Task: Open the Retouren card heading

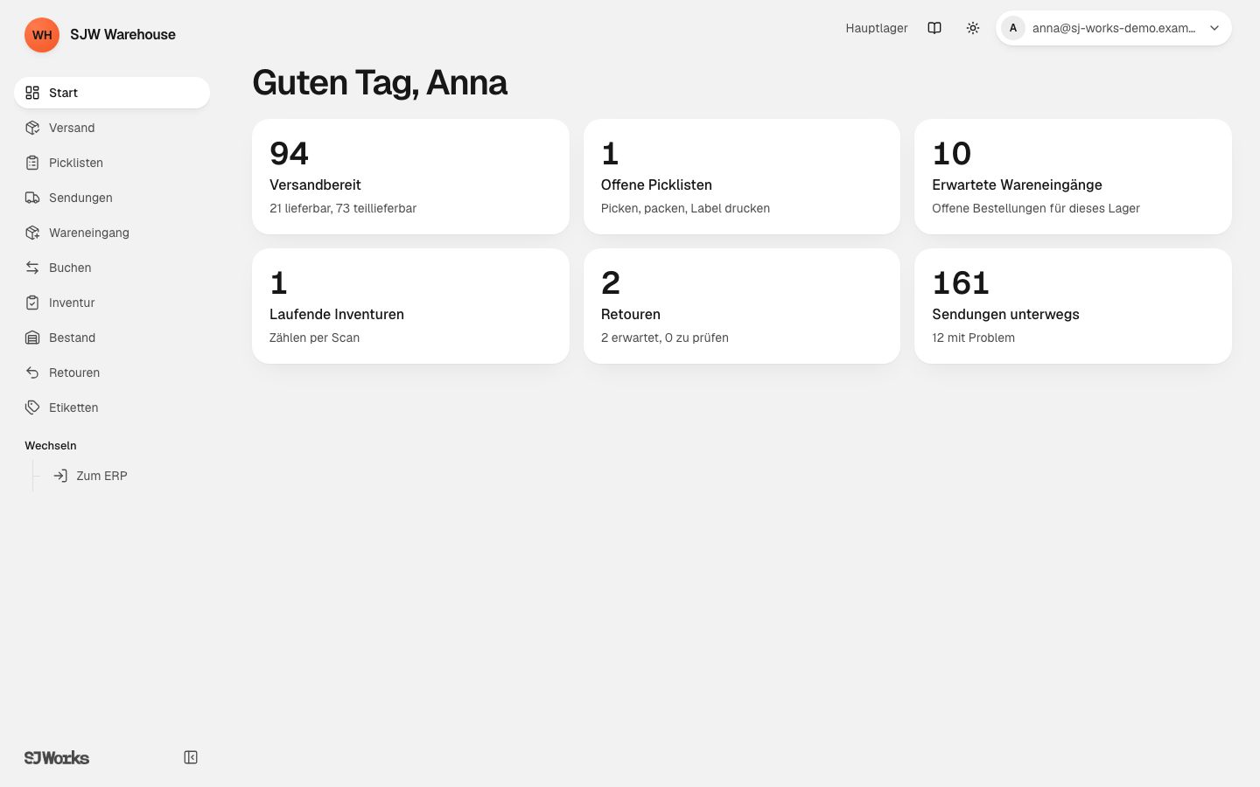Action: [631, 314]
